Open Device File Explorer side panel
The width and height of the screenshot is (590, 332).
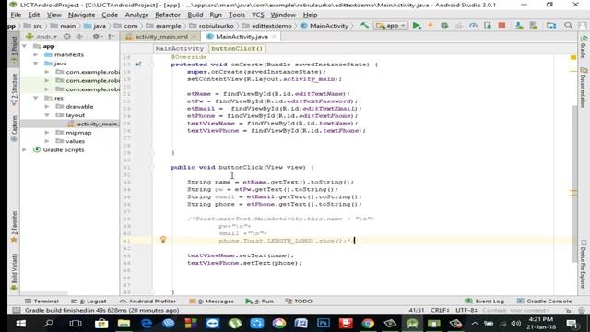(x=584, y=265)
